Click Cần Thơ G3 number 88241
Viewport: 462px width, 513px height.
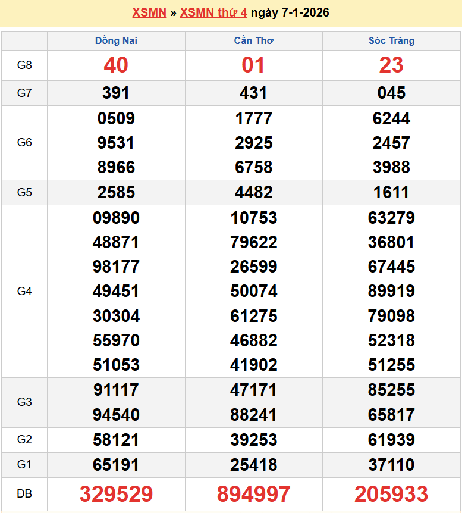tap(254, 414)
